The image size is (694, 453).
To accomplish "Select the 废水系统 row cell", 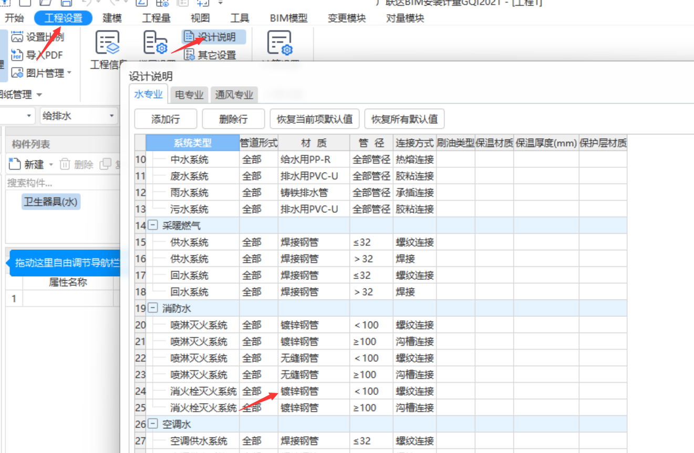I will [x=193, y=176].
